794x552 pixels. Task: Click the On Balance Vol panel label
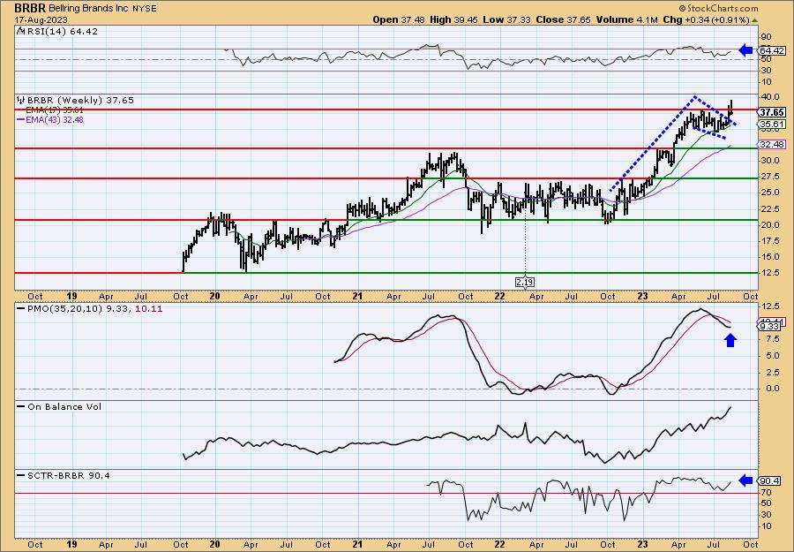click(64, 406)
